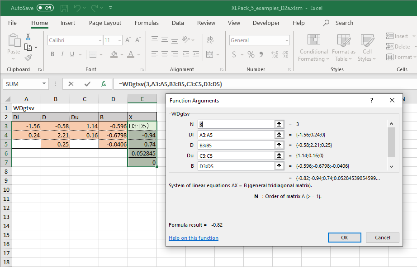Screen dimensions: 417x267
Task: Click Decrease Decimal icon
Action: coord(285,54)
